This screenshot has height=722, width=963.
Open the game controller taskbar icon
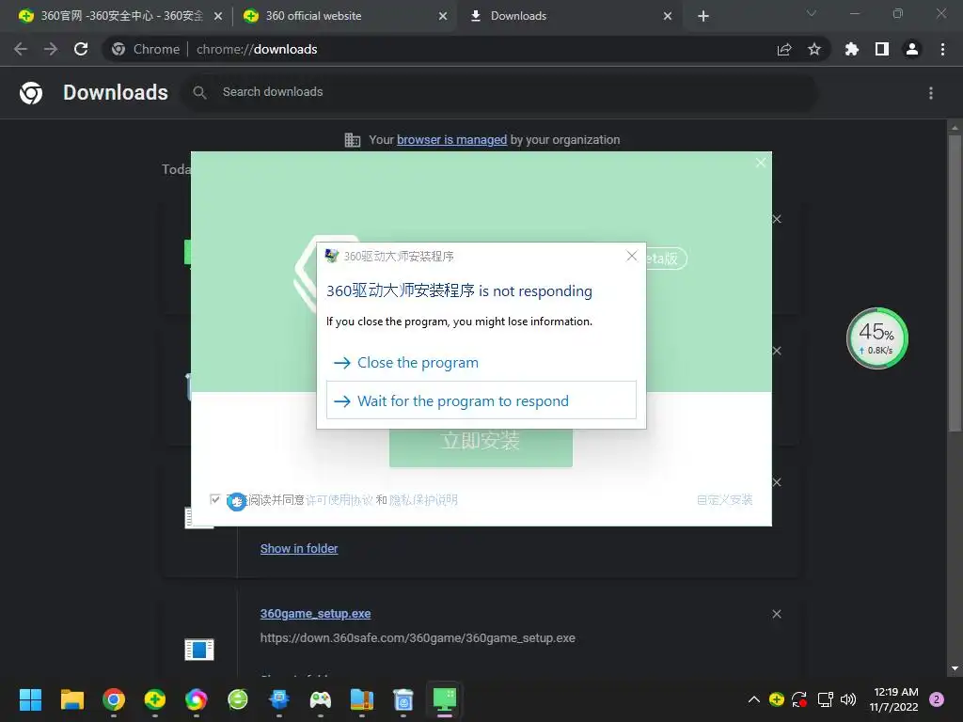(320, 699)
